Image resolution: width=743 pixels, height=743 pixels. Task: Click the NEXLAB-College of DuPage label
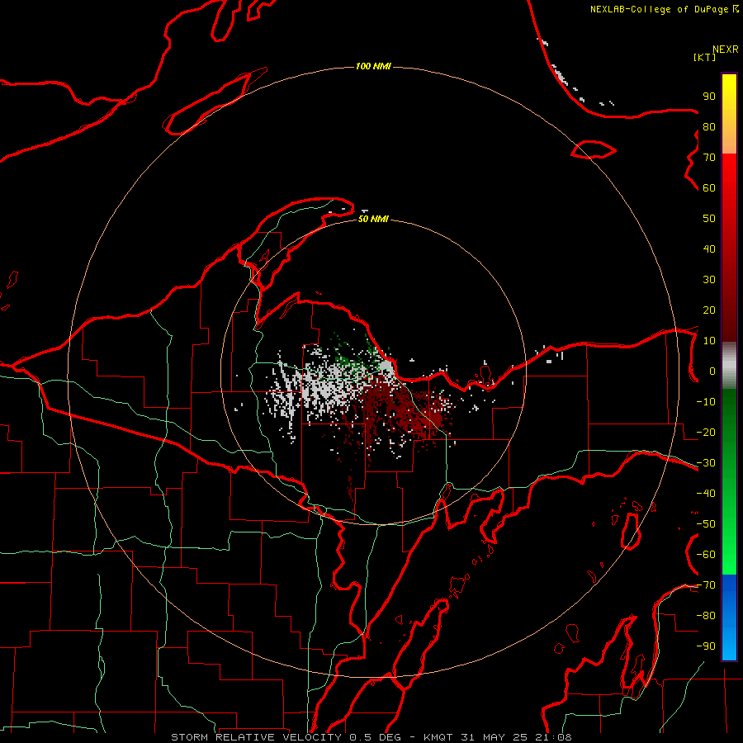coord(665,9)
